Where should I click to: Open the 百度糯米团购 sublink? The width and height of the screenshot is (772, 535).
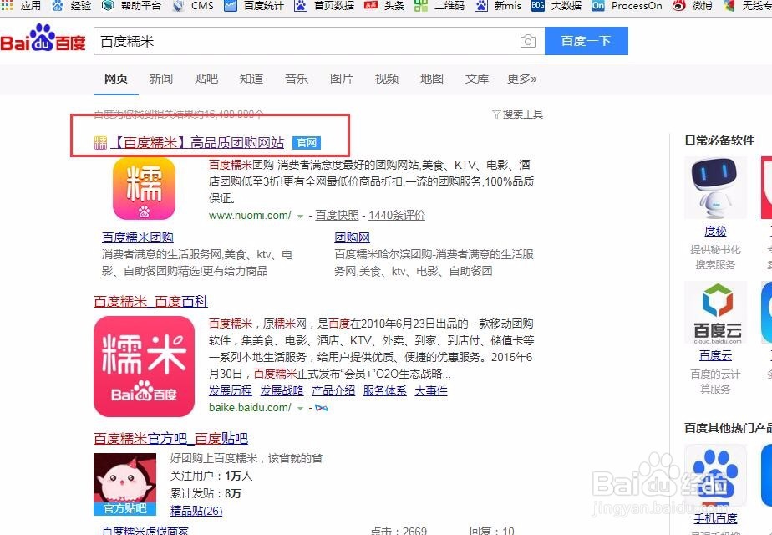137,237
